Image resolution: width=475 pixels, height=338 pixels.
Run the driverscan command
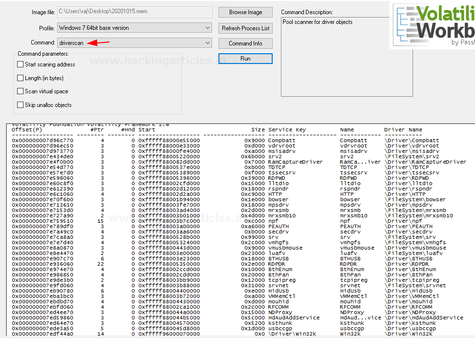pos(245,59)
